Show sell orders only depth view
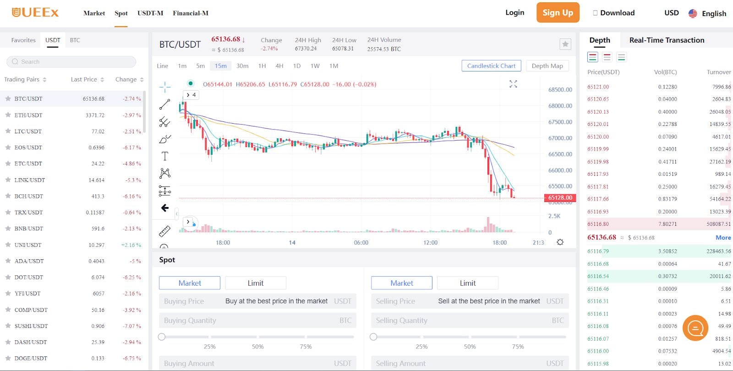The height and width of the screenshot is (371, 733). click(x=607, y=57)
